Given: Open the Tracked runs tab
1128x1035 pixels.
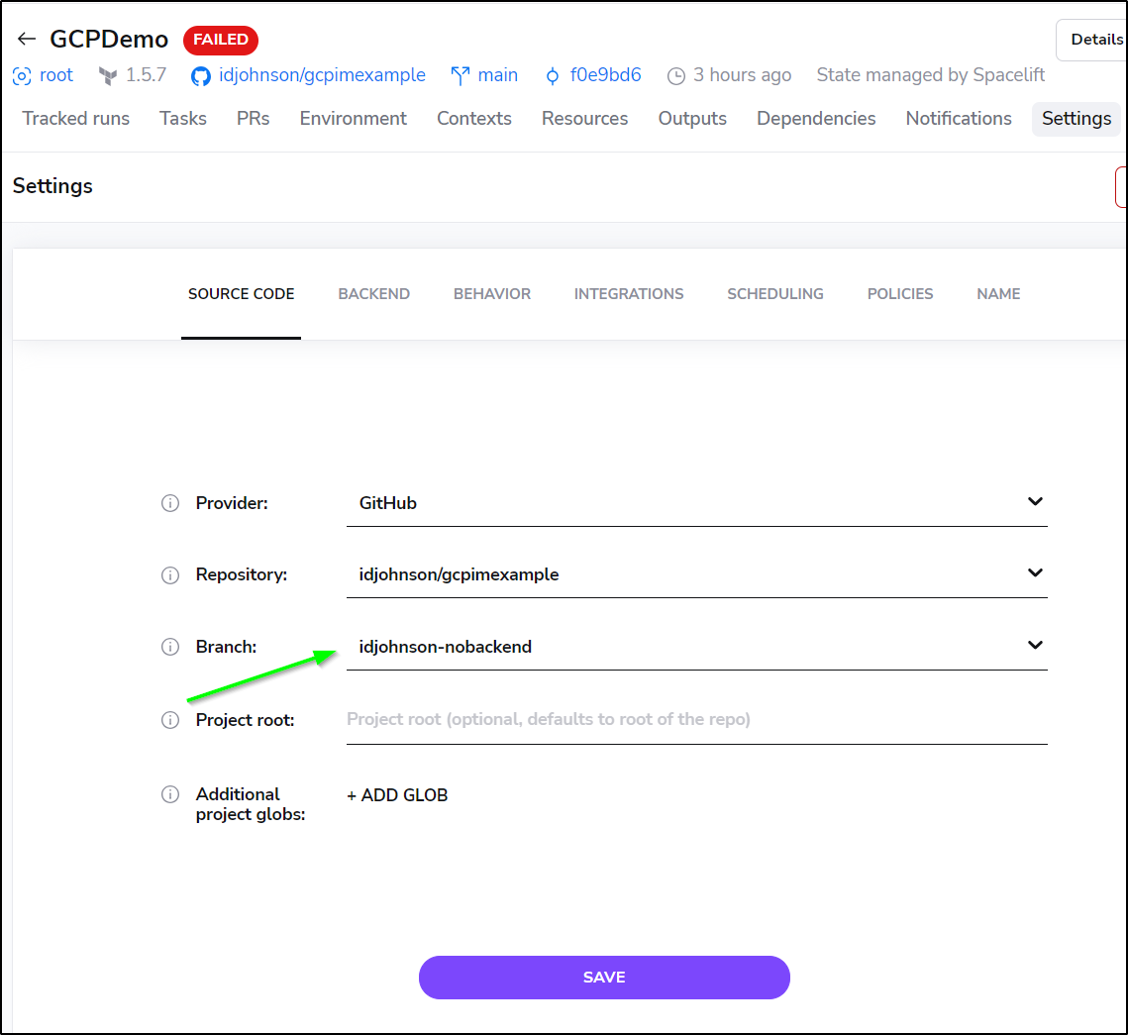Looking at the screenshot, I should [x=76, y=119].
